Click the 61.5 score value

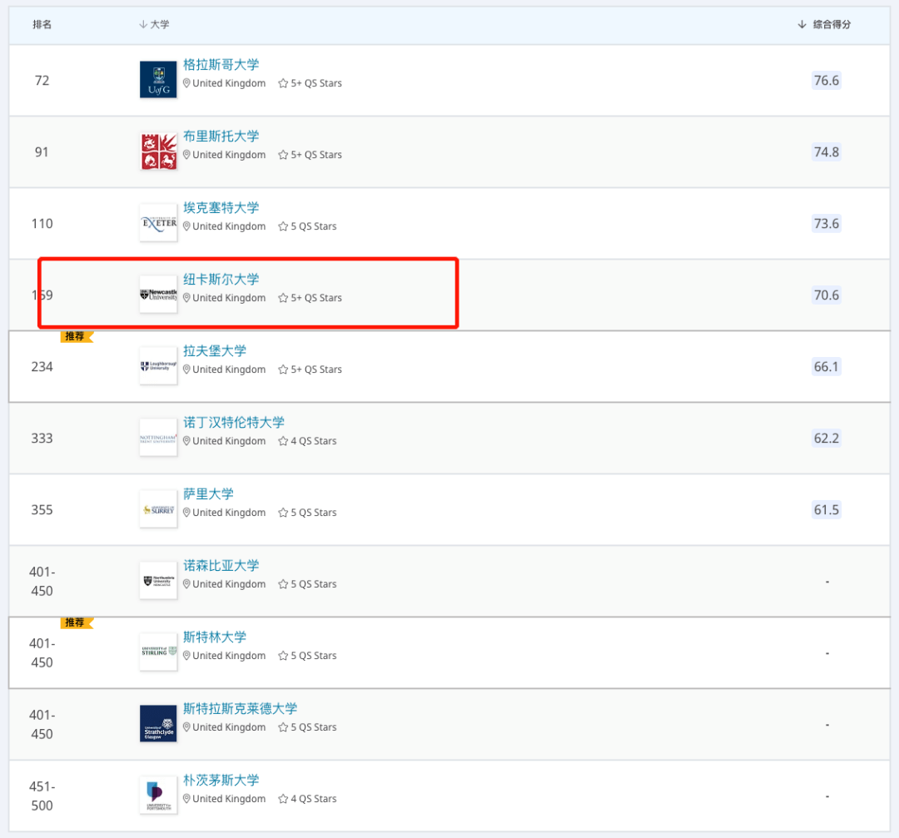pos(827,509)
